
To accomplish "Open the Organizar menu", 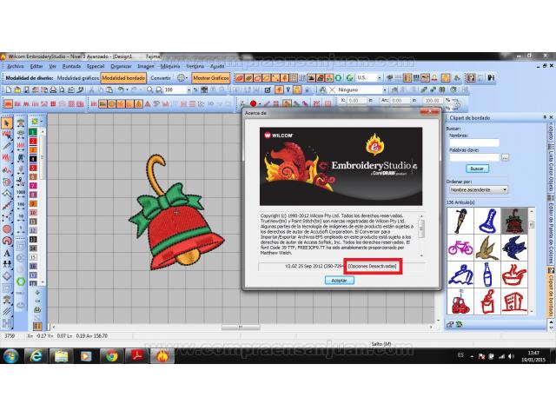I will tap(121, 66).
